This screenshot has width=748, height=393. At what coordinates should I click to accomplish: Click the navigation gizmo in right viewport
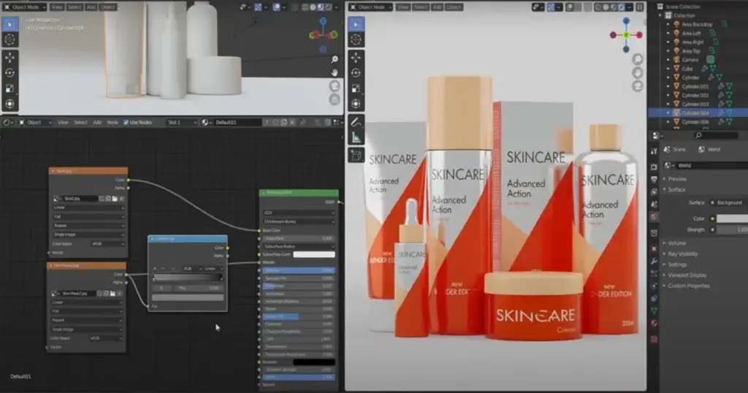pos(626,35)
